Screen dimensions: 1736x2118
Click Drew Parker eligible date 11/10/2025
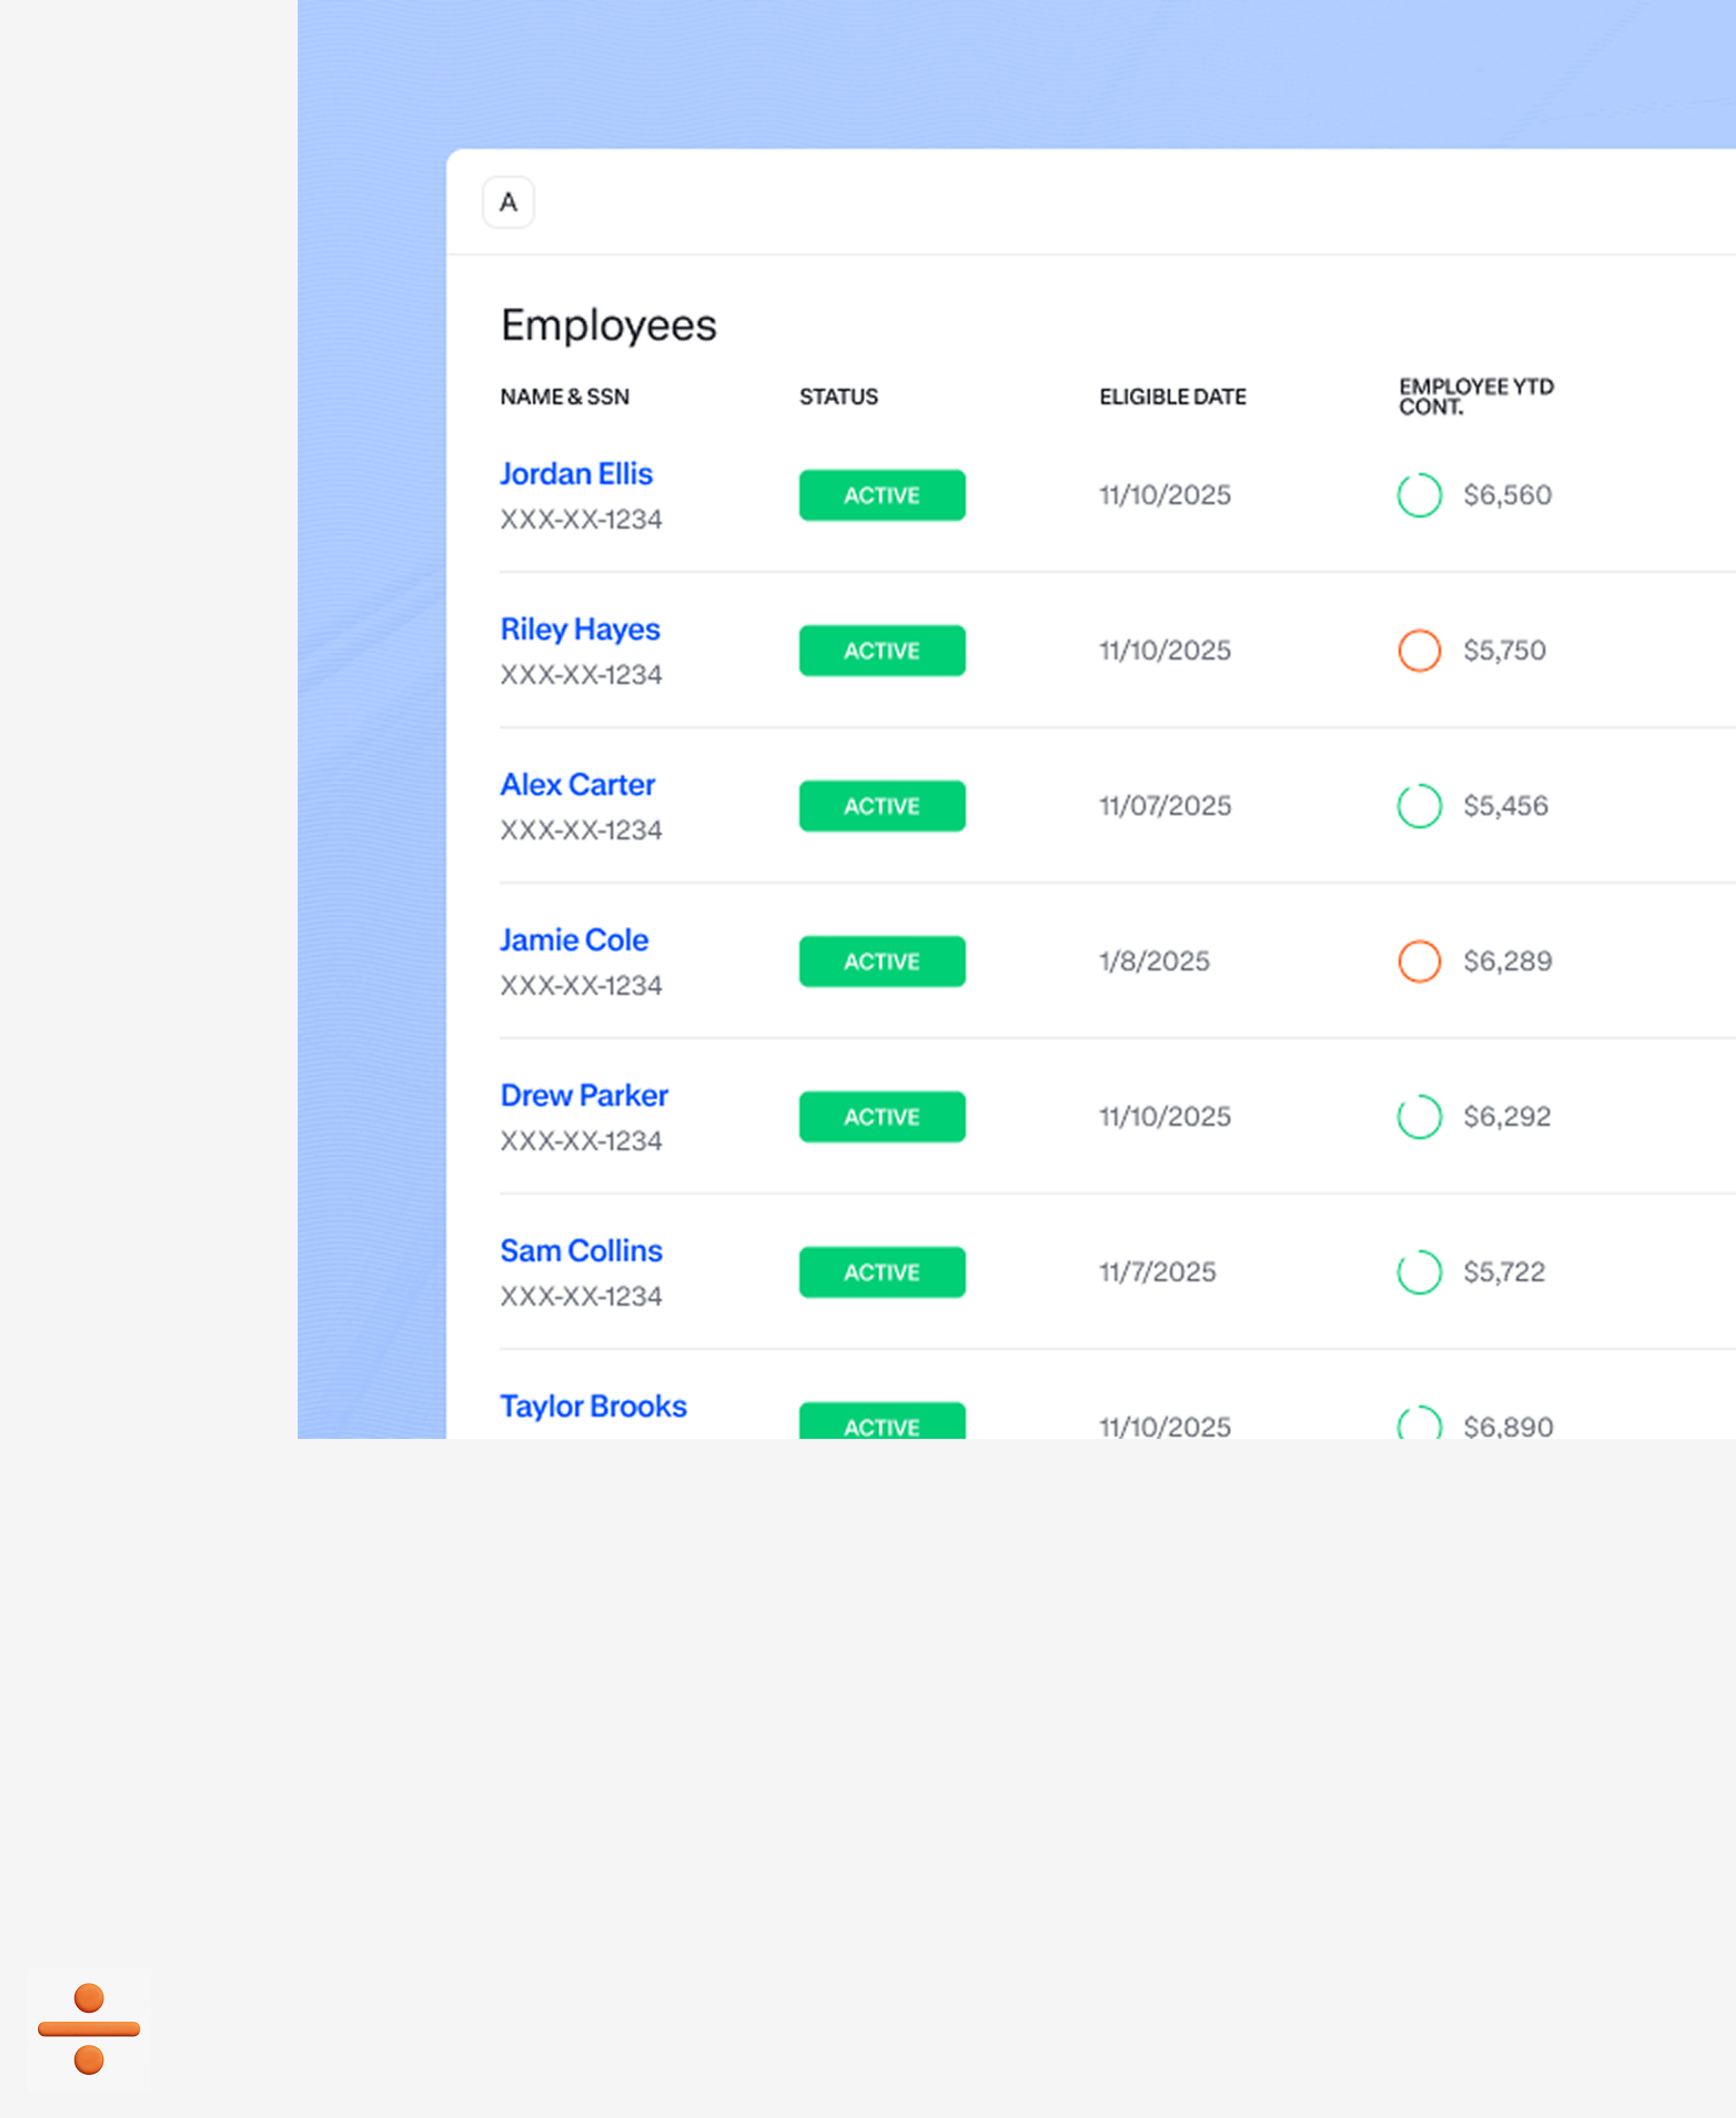[x=1165, y=1116]
